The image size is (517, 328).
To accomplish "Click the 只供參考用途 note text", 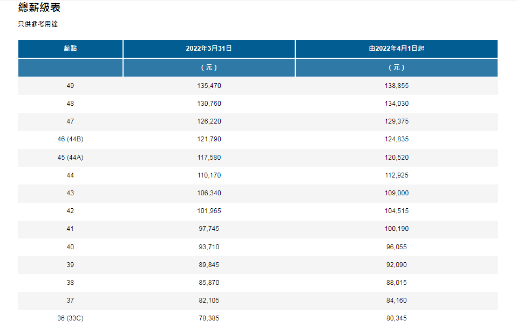I will pyautogui.click(x=38, y=24).
